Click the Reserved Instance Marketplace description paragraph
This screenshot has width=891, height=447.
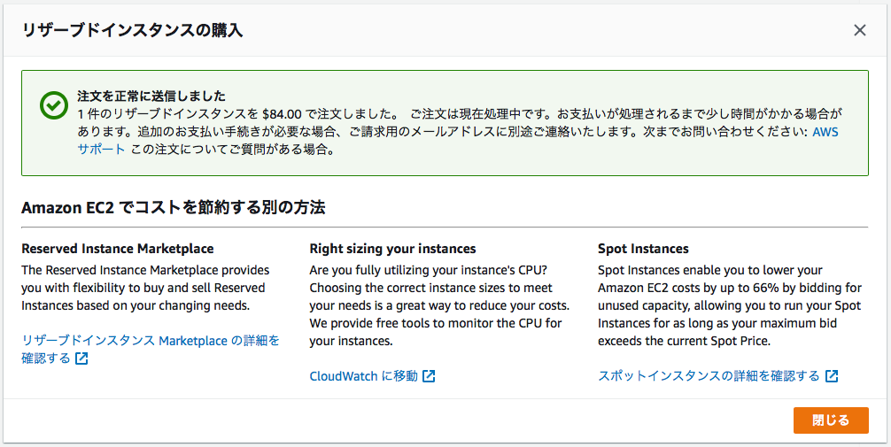click(x=145, y=288)
